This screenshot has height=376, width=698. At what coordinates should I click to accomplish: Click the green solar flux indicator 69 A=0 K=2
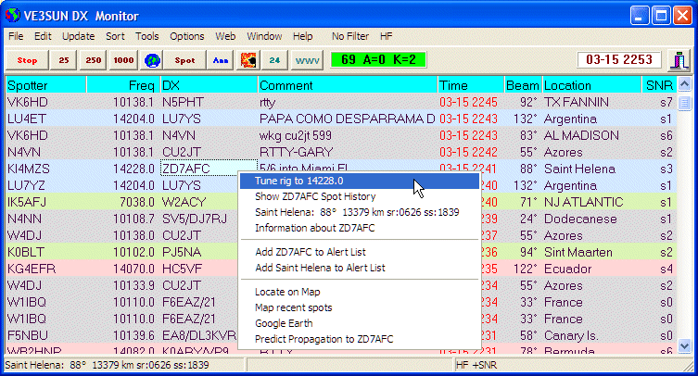point(378,59)
